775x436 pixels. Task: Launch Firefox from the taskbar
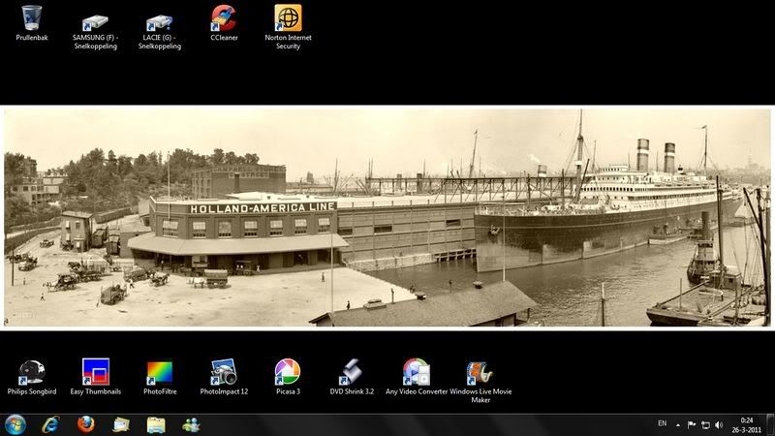coord(86,424)
